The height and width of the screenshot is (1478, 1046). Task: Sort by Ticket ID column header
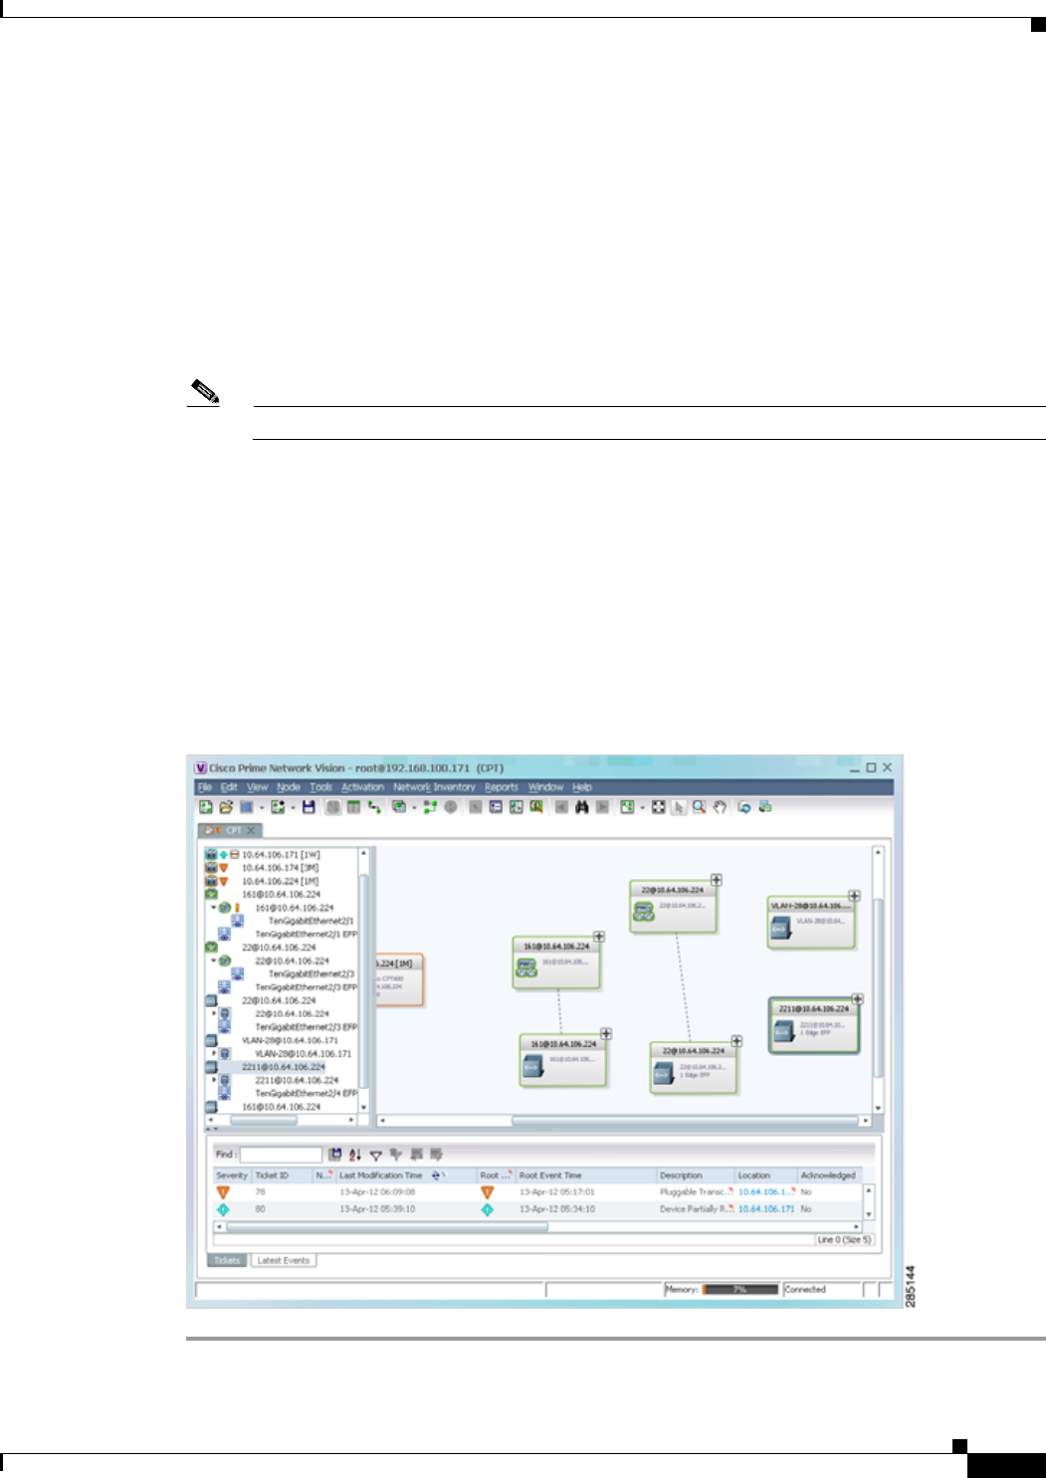pyautogui.click(x=283, y=1175)
